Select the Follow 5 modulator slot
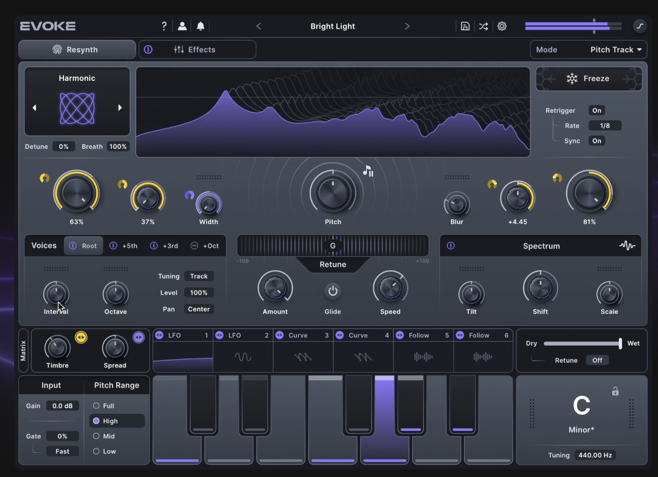 click(423, 350)
